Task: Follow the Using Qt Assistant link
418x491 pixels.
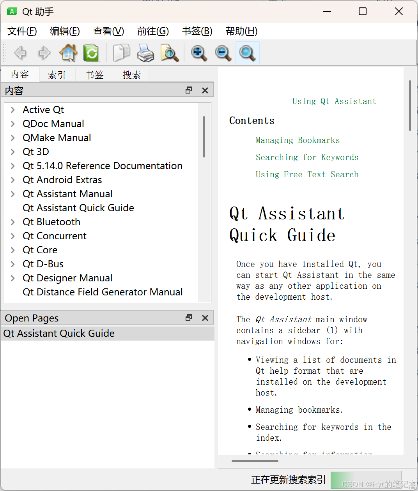Action: 334,101
